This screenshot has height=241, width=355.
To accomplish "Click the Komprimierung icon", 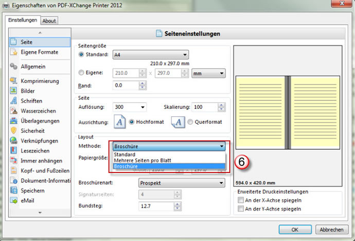I will [13, 81].
